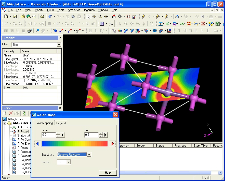The image size is (225, 181).
Task: Open the New document dropdown arrow
Action: (x=10, y=17)
